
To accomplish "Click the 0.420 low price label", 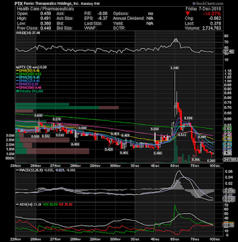I will click(108, 149).
